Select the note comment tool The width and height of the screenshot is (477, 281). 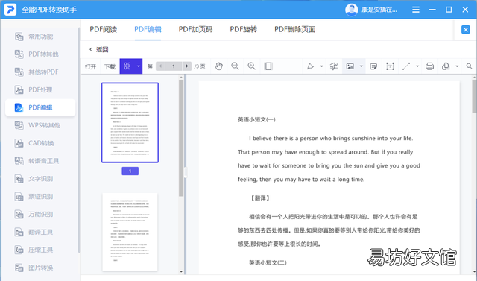(x=373, y=66)
